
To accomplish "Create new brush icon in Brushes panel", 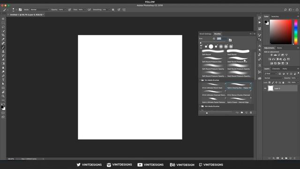I will [247, 113].
